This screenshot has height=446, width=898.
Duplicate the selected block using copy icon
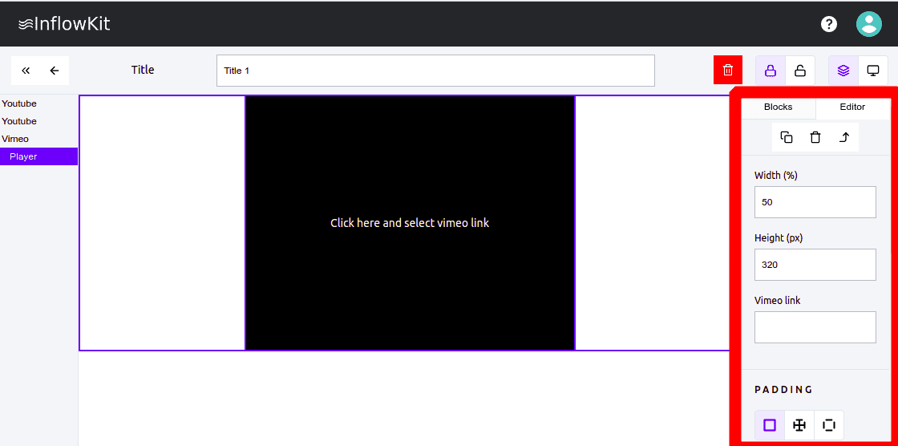tap(787, 137)
